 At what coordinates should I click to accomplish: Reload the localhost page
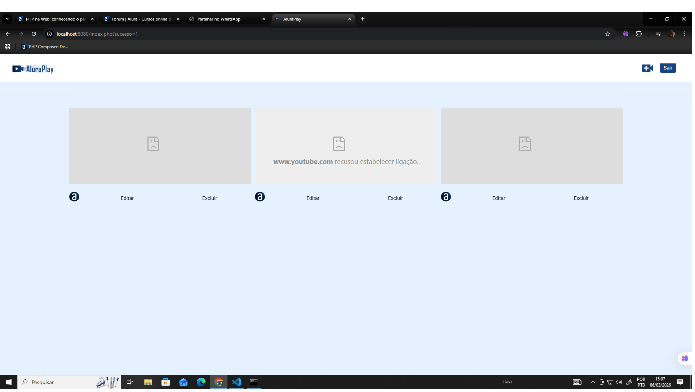(x=34, y=34)
